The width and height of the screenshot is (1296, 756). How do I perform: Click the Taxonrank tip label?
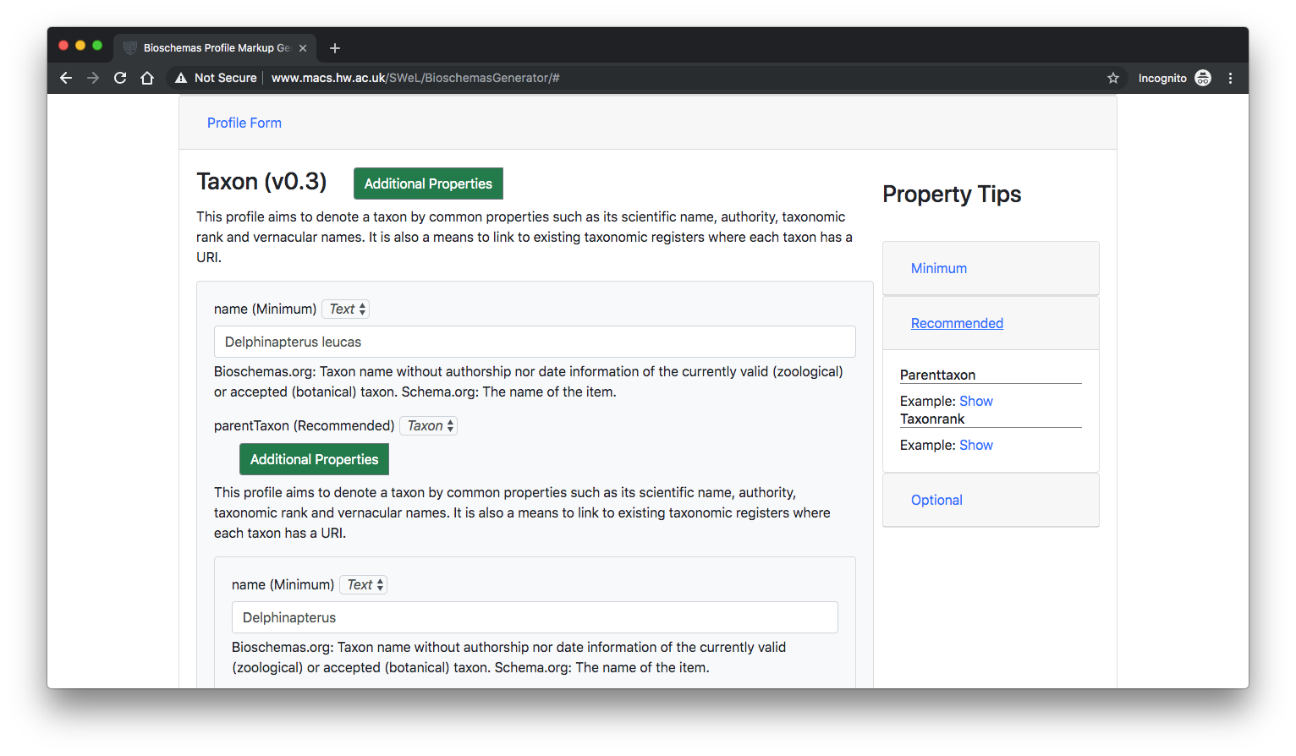[x=932, y=419]
